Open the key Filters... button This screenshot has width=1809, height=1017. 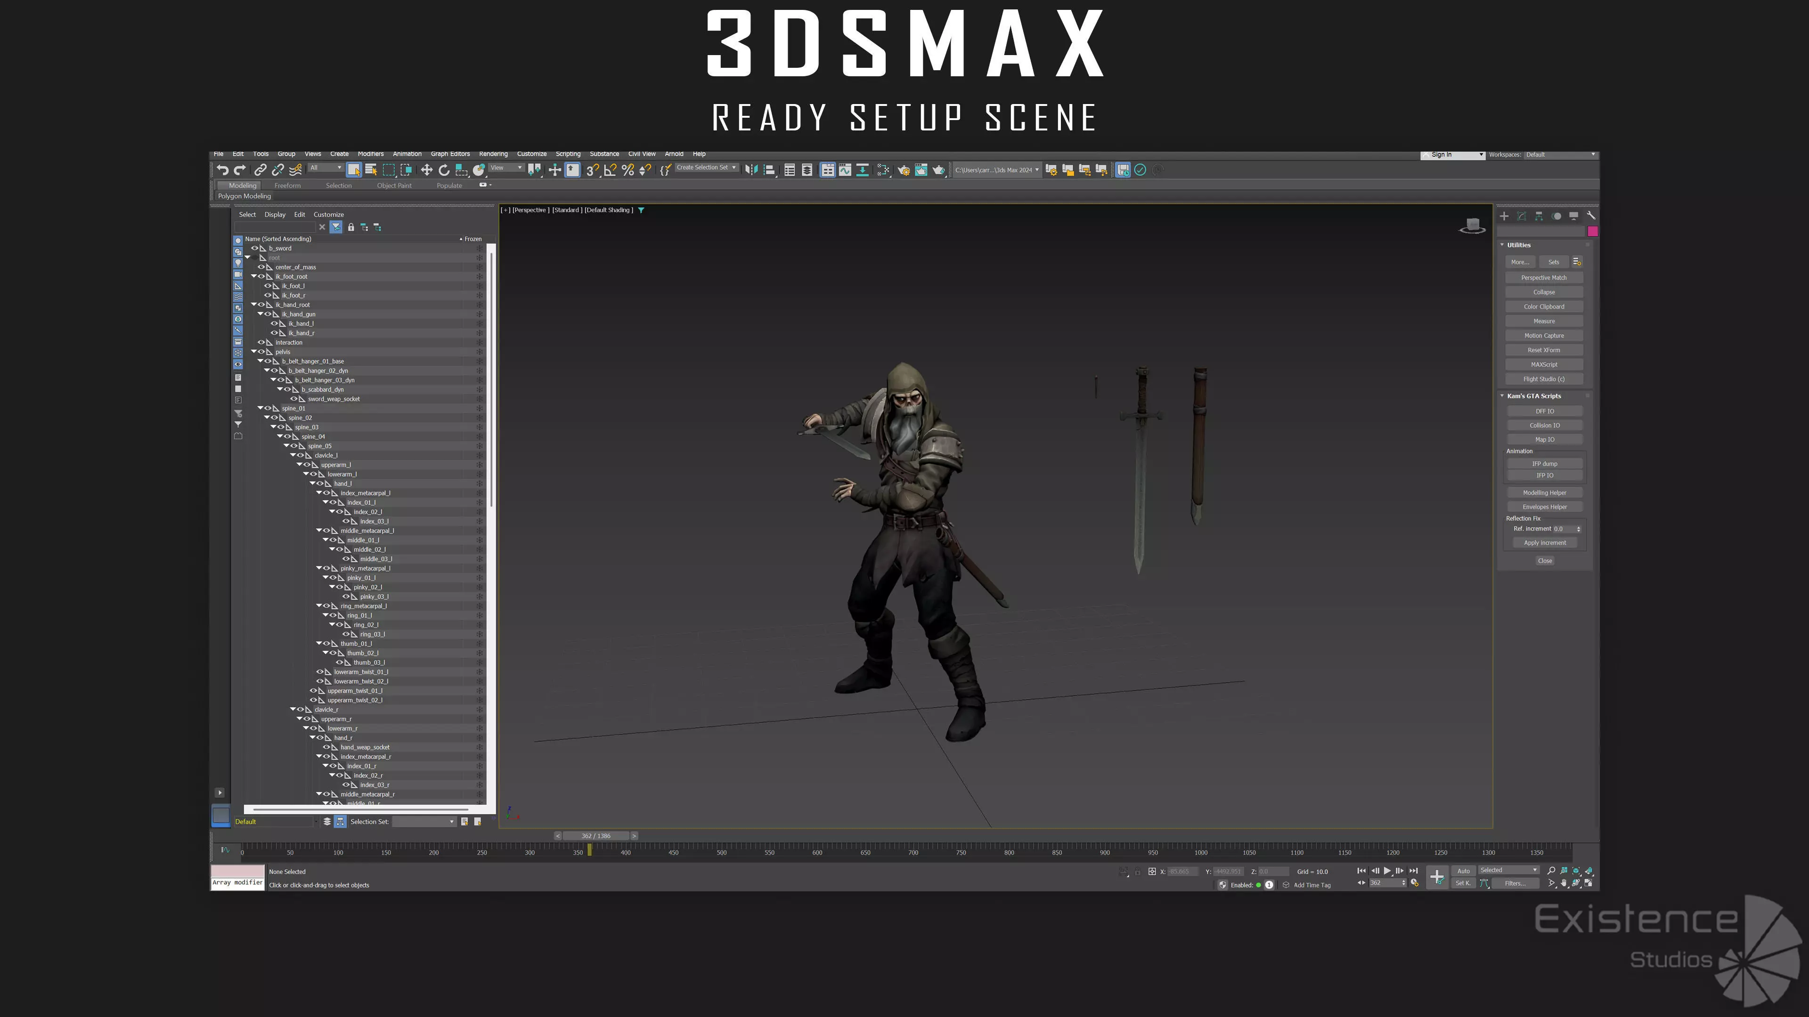(1515, 884)
